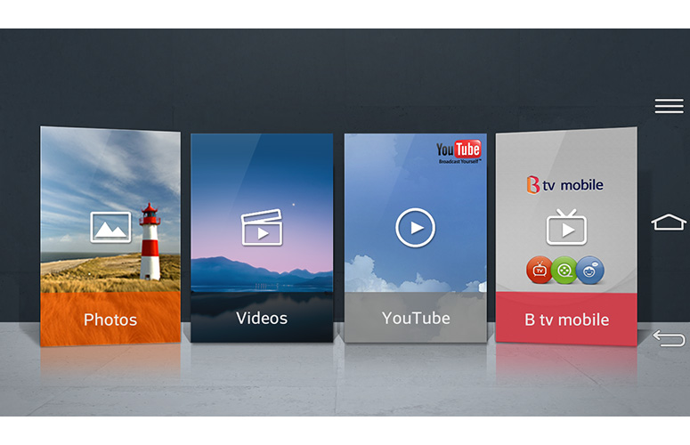Select the lighthouse photo thumbnail
Viewport: 690px width, 445px height.
click(x=110, y=210)
